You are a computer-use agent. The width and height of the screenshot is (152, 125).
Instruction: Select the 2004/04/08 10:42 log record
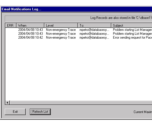point(79,37)
